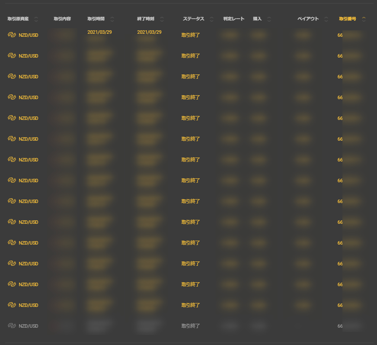Sort the ステータス column with its arrows
This screenshot has width=377, height=345.
(211, 19)
